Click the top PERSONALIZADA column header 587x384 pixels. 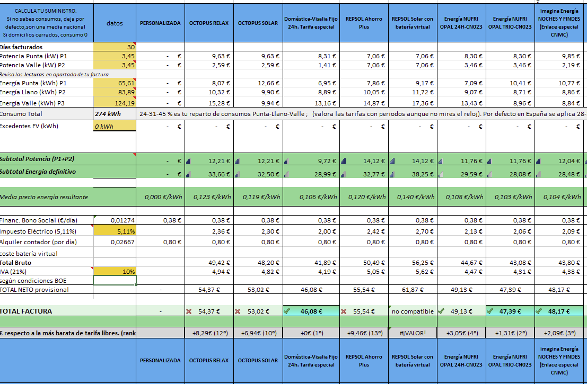(x=160, y=23)
